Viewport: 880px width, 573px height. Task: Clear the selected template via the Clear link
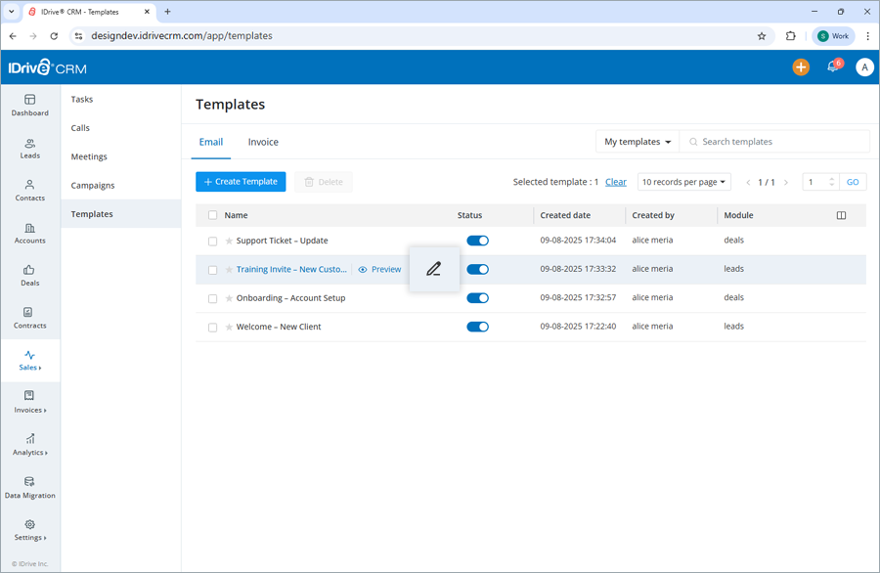pyautogui.click(x=616, y=182)
